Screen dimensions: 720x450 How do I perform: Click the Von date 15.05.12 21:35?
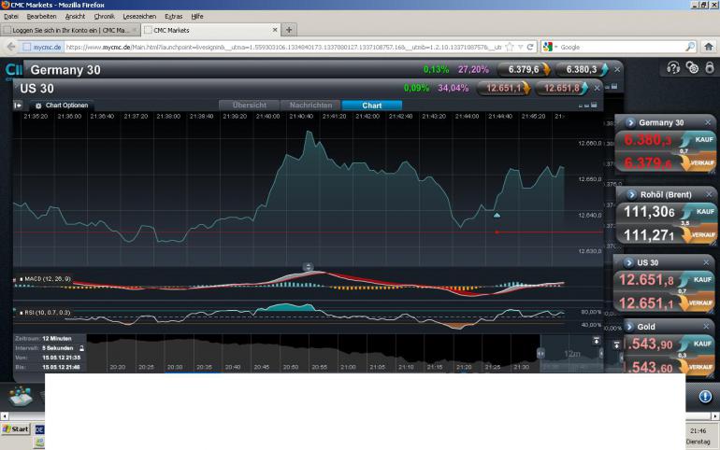click(61, 358)
